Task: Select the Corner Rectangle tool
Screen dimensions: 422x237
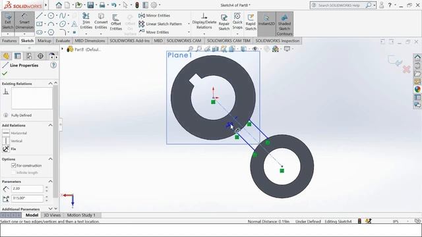Action: [40, 24]
